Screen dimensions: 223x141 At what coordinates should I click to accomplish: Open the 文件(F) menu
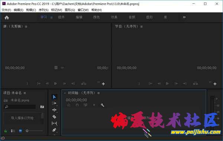(x=6, y=10)
